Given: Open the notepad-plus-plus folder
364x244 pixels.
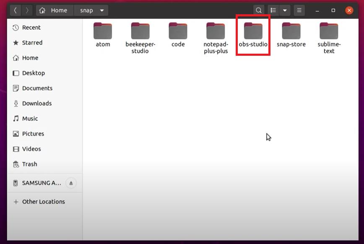Looking at the screenshot, I should 216,38.
